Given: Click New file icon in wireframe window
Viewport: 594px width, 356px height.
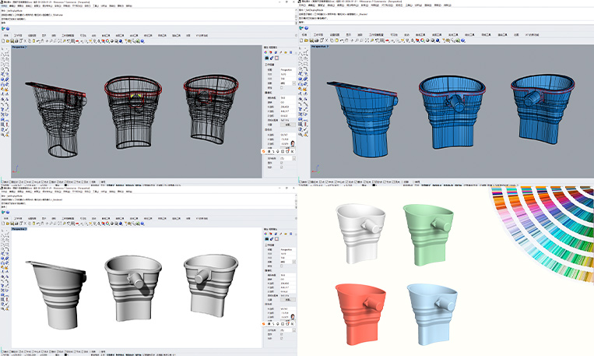Looking at the screenshot, I should coord(3,41).
